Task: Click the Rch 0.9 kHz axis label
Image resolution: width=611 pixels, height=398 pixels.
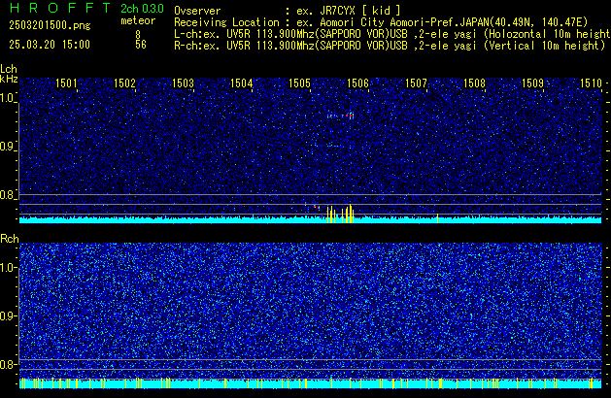Action: click(x=8, y=315)
